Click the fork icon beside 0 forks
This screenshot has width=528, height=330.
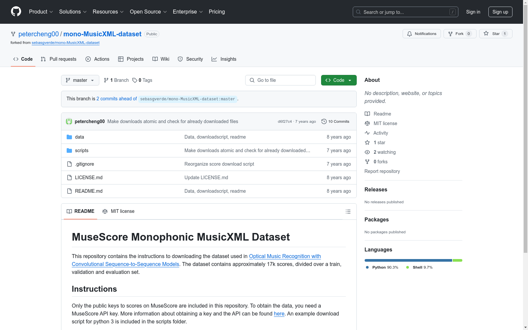(x=367, y=162)
